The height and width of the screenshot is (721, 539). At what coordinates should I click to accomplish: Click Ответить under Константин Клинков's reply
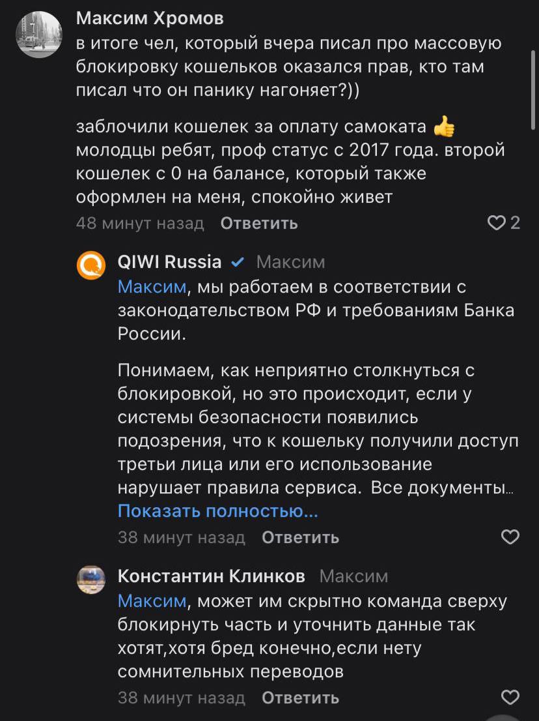pos(300,698)
